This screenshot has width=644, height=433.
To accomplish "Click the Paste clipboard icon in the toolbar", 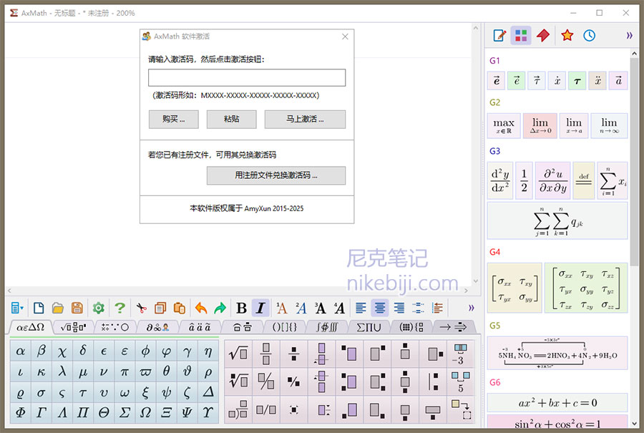I will [x=180, y=308].
